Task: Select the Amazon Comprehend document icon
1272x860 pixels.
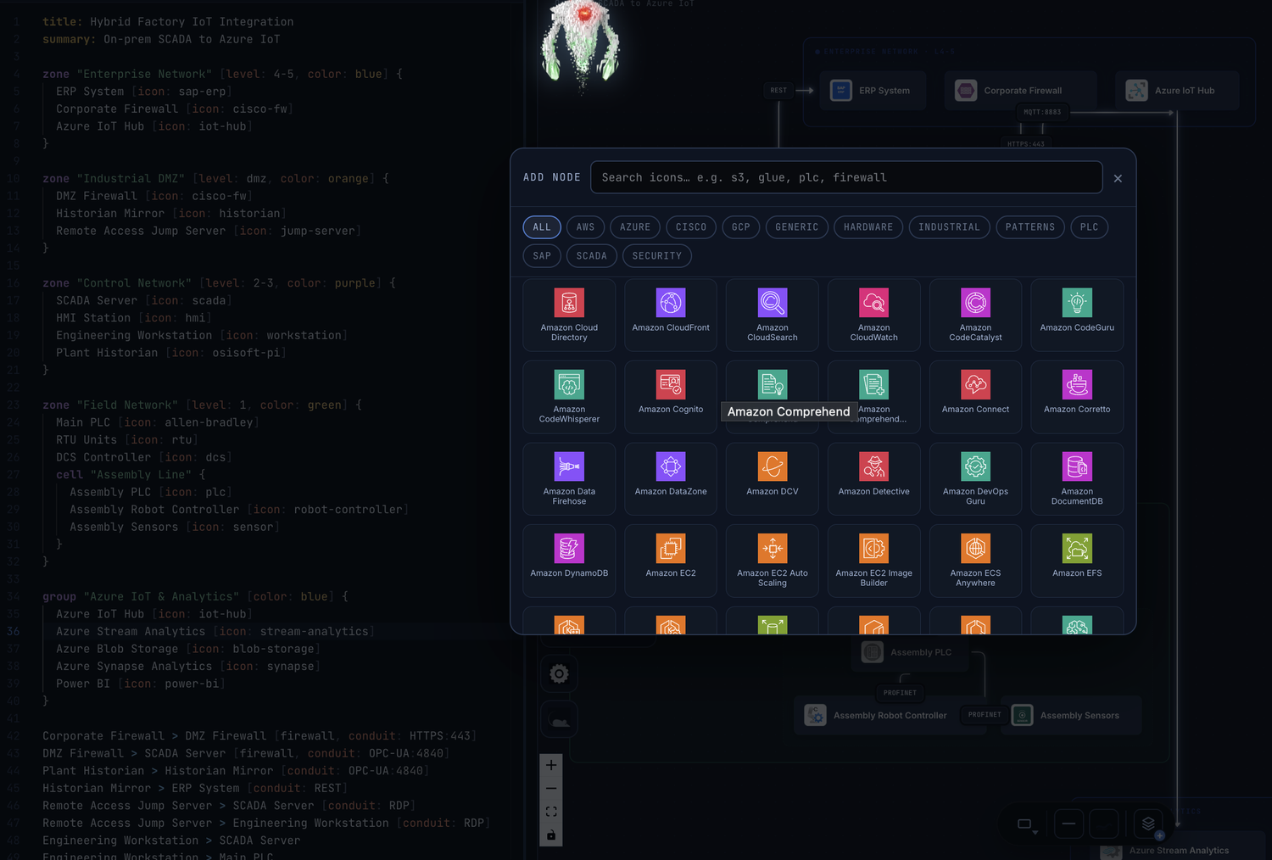Action: tap(773, 385)
